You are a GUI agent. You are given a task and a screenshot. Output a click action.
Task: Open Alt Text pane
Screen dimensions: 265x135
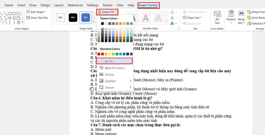pos(217,18)
